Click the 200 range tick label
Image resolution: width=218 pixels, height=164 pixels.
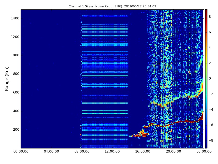pos(16,129)
